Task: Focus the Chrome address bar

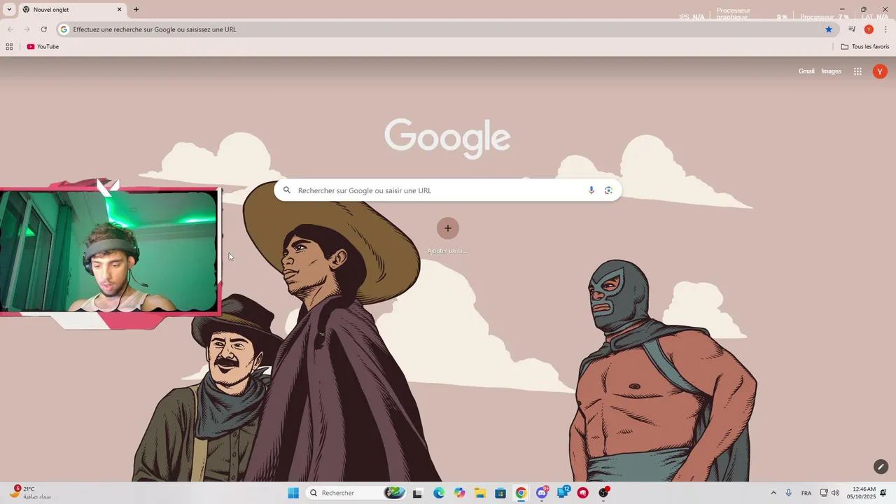Action: (448, 29)
